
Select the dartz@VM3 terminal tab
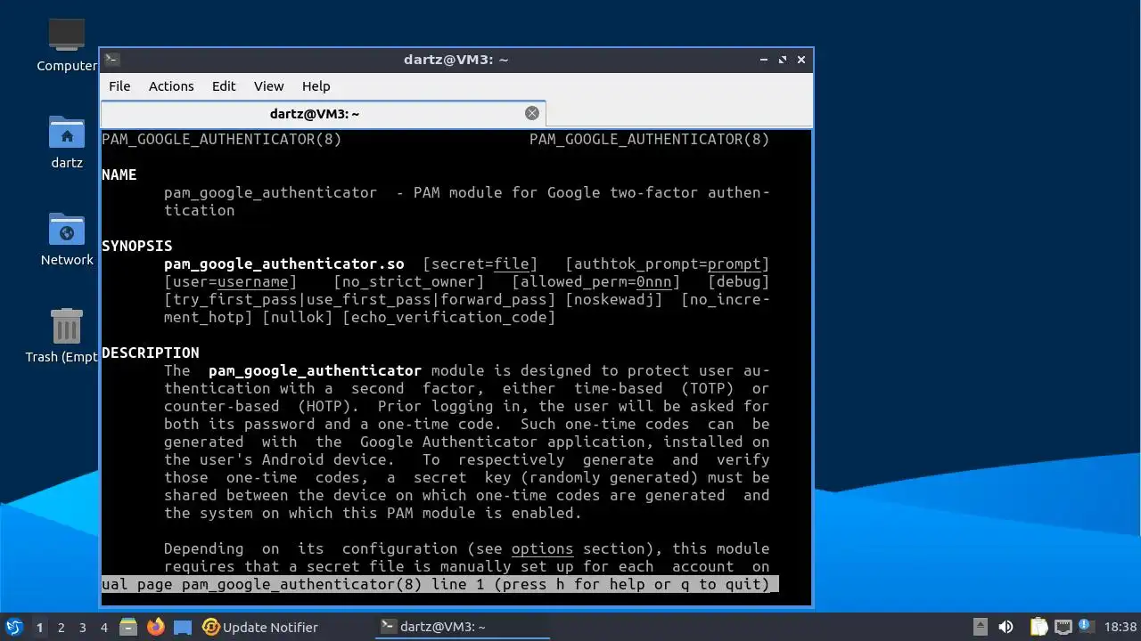pyautogui.click(x=323, y=114)
